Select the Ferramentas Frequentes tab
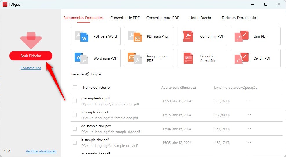Image resolution: width=286 pixels, height=157 pixels. (83, 18)
